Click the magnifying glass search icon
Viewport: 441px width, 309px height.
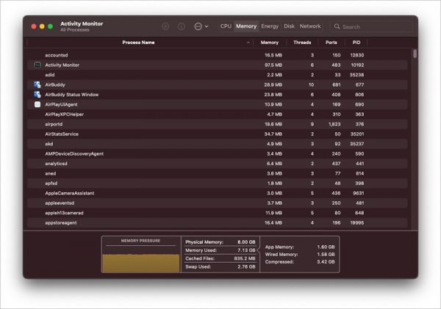point(337,26)
